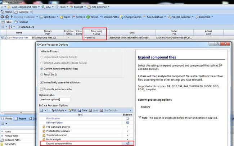Switch to the Report tab in bottom pane

pyautogui.click(x=21, y=119)
